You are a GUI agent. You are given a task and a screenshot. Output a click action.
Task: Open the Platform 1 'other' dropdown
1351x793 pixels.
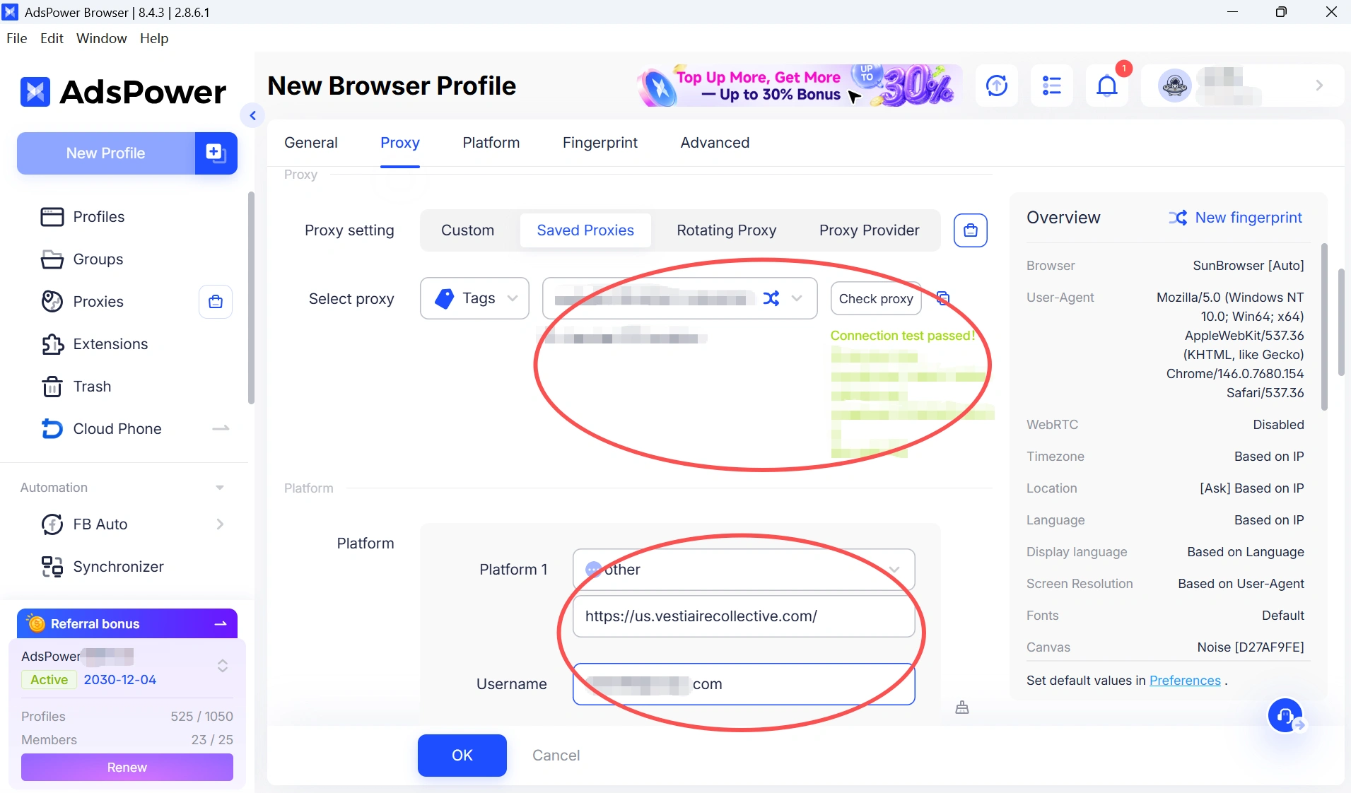tap(744, 570)
